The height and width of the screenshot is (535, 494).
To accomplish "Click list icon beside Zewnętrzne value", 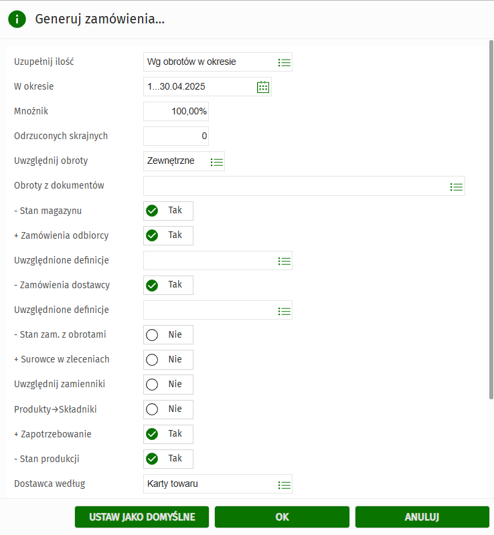I will pyautogui.click(x=217, y=162).
